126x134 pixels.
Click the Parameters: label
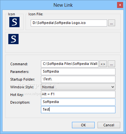pos(20,72)
